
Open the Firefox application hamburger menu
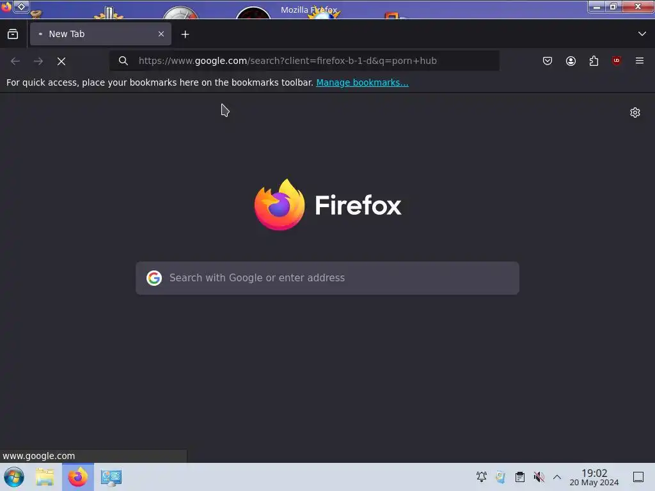pyautogui.click(x=639, y=61)
